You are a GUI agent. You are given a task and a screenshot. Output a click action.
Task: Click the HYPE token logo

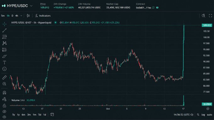[4, 6]
